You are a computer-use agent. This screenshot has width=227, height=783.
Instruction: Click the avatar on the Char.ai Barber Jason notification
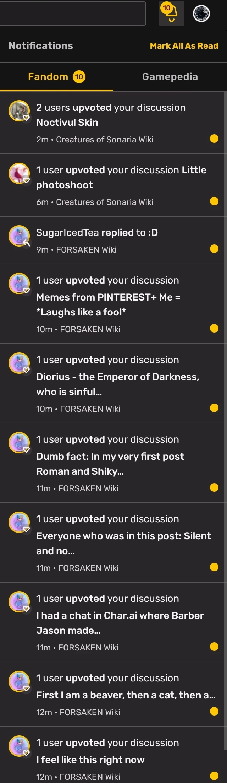(20, 602)
